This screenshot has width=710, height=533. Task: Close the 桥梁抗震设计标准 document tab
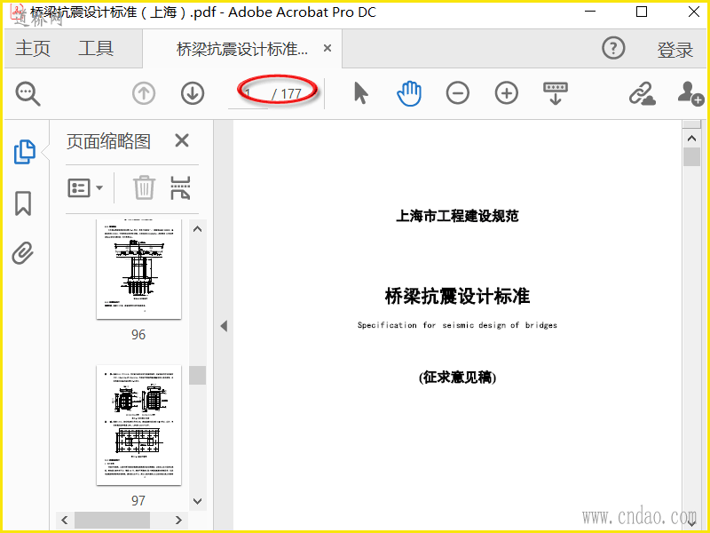click(327, 48)
